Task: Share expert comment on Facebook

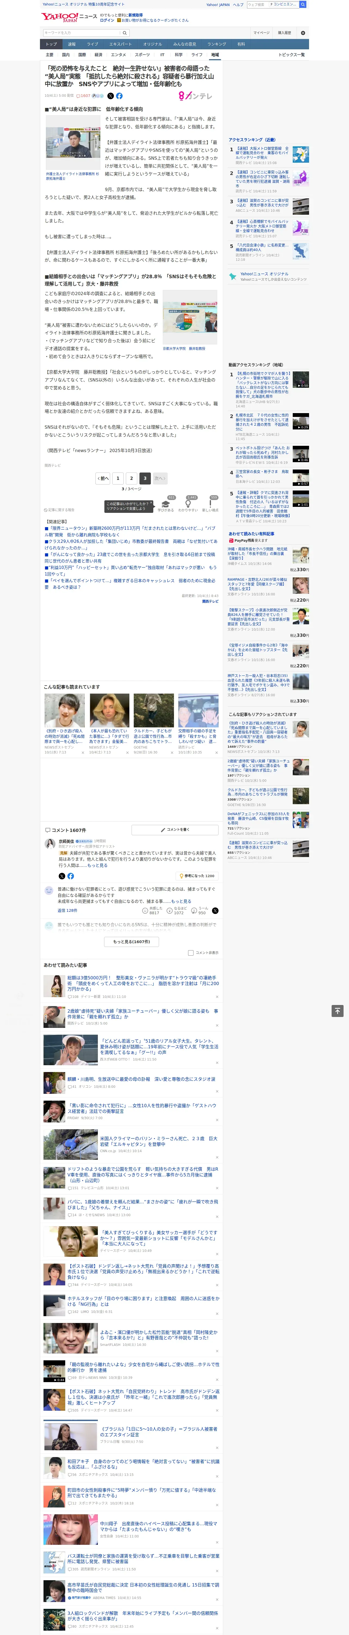Action: coord(71,876)
